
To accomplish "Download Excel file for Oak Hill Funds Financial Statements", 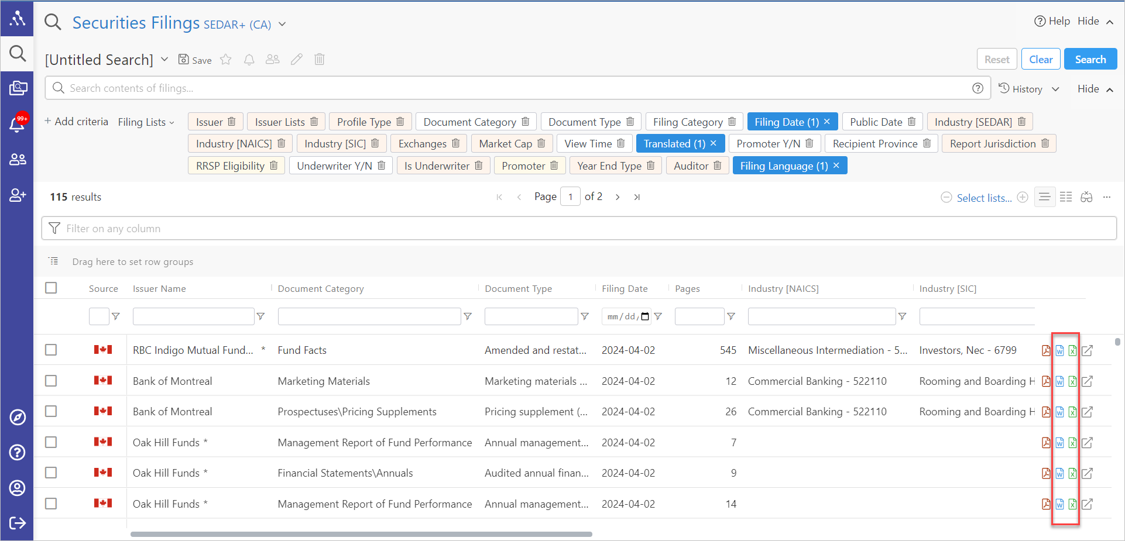I will (x=1072, y=473).
